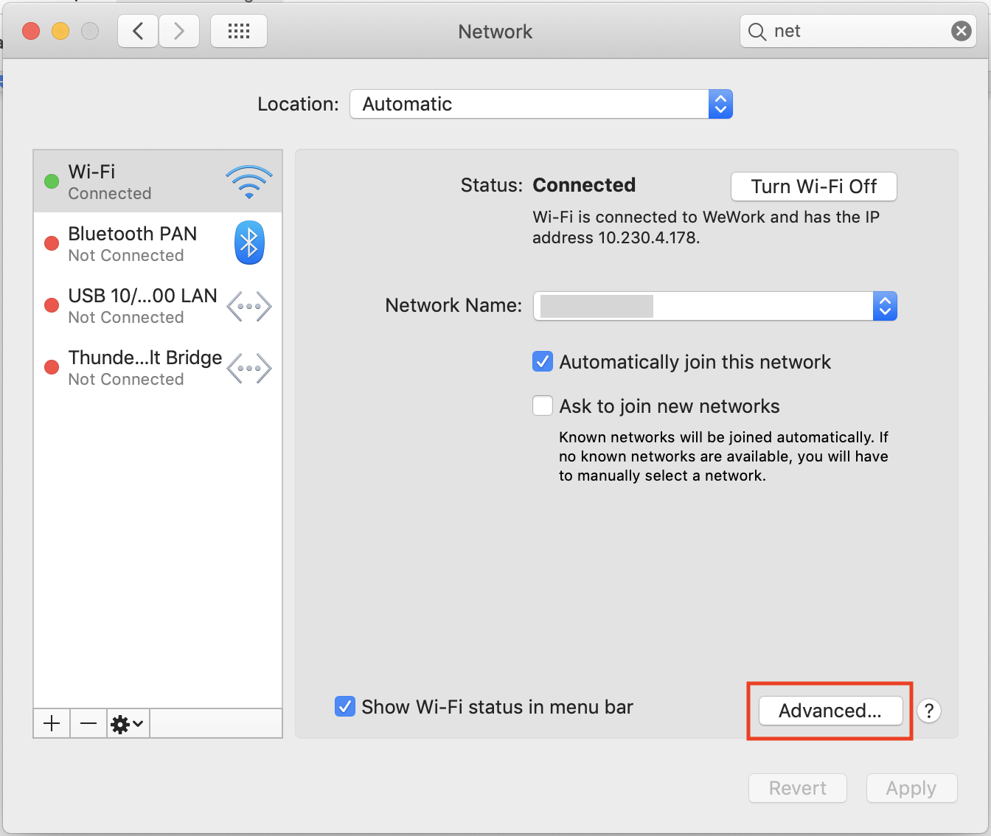
Task: Click the help question mark button
Action: tap(929, 711)
